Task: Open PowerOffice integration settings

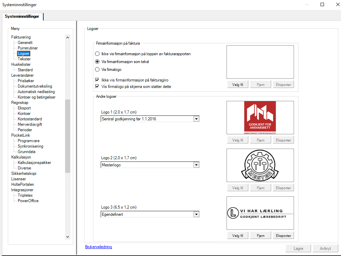Action: [28, 201]
